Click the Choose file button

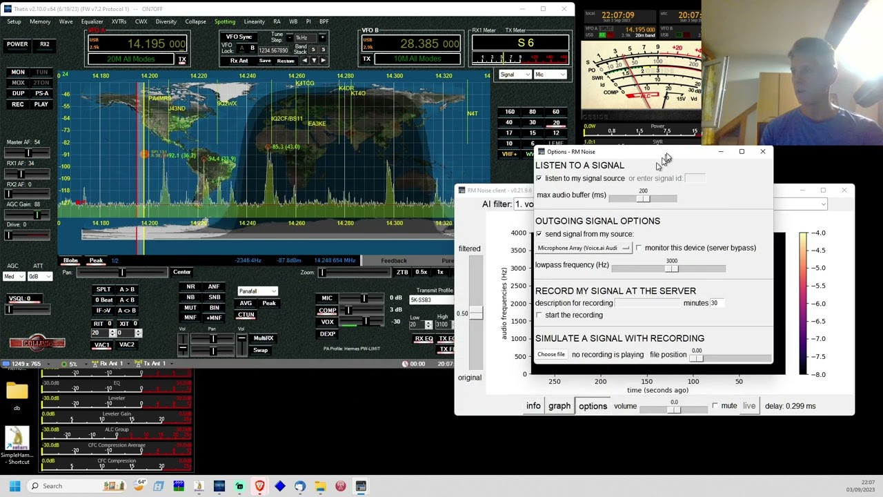click(x=551, y=355)
